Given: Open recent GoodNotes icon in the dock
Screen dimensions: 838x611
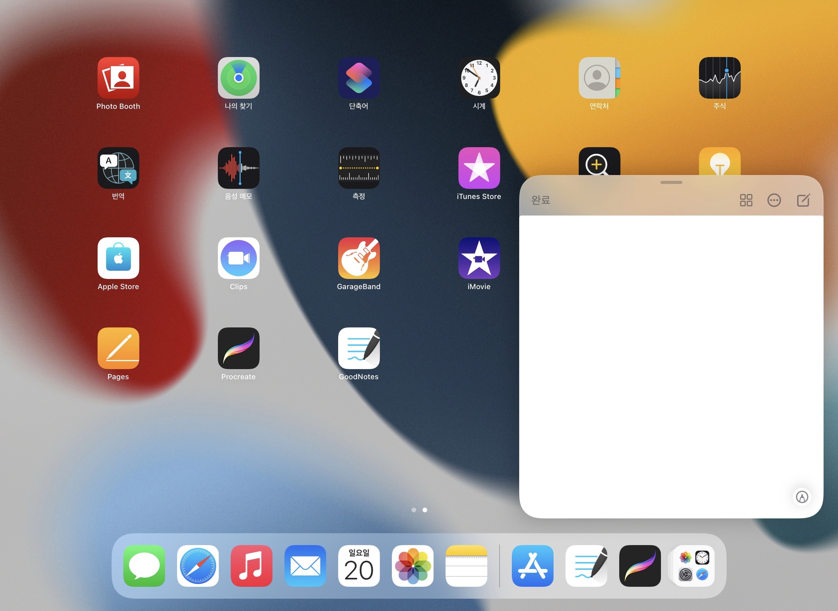Looking at the screenshot, I should pyautogui.click(x=586, y=566).
